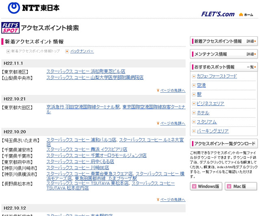Image resolution: width=260 pixels, height=216 pixels.
Task: Expand plus icon beside カフェ・ファーストフード
Action: tap(194, 76)
